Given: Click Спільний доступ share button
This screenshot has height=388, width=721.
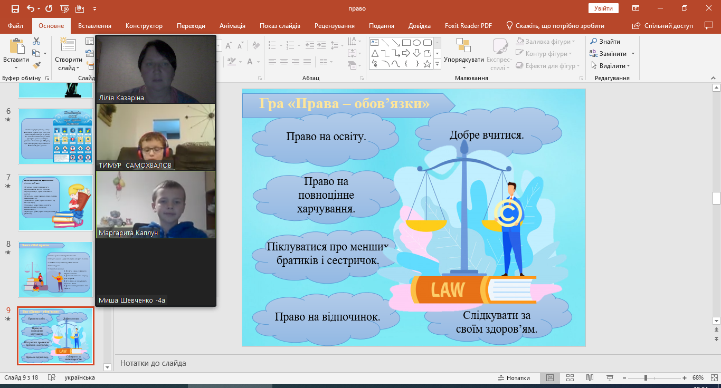Looking at the screenshot, I should click(662, 26).
